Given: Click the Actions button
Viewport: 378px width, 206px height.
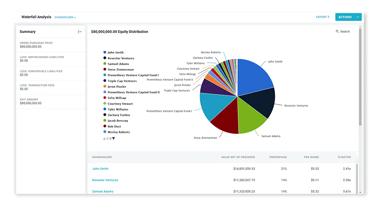Looking at the screenshot, I should point(345,17).
